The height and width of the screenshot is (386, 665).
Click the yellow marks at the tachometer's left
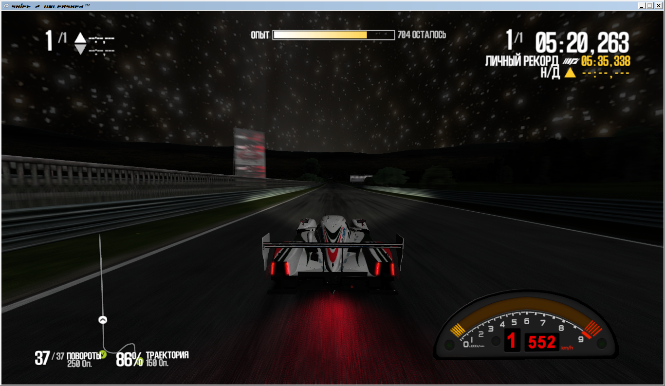(458, 330)
